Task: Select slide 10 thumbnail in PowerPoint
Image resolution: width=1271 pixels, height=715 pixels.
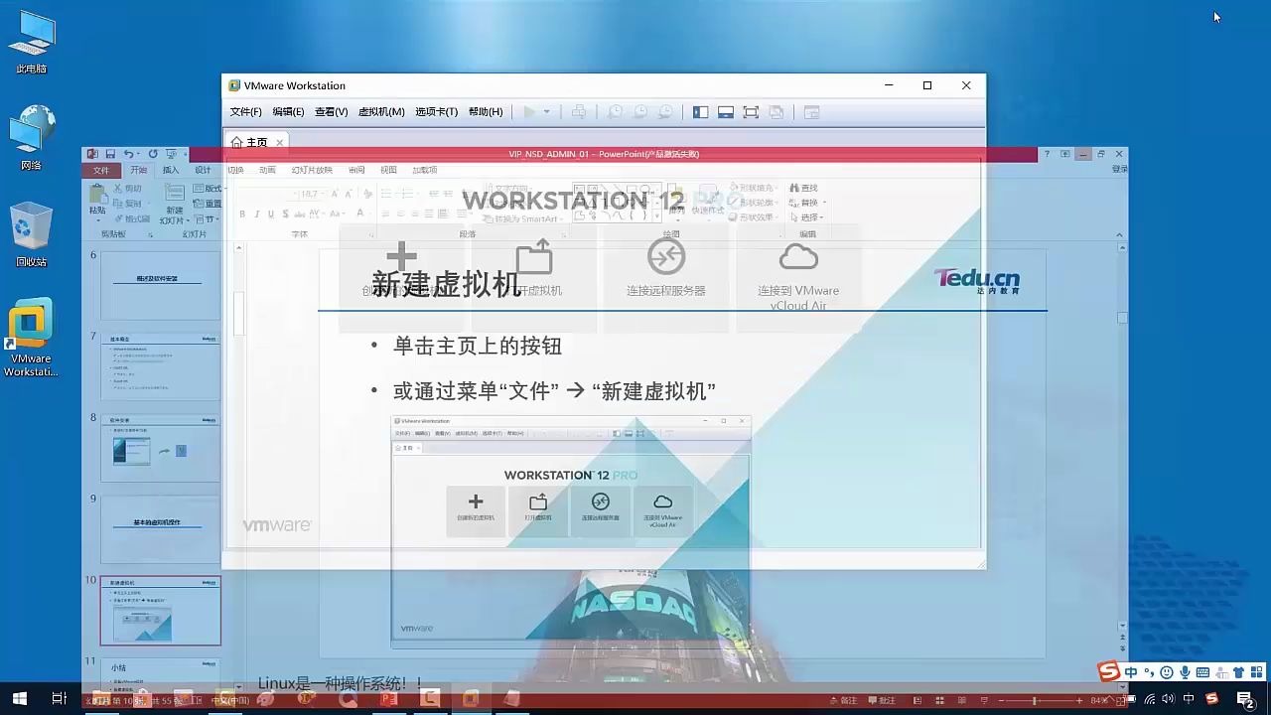Action: pyautogui.click(x=160, y=611)
